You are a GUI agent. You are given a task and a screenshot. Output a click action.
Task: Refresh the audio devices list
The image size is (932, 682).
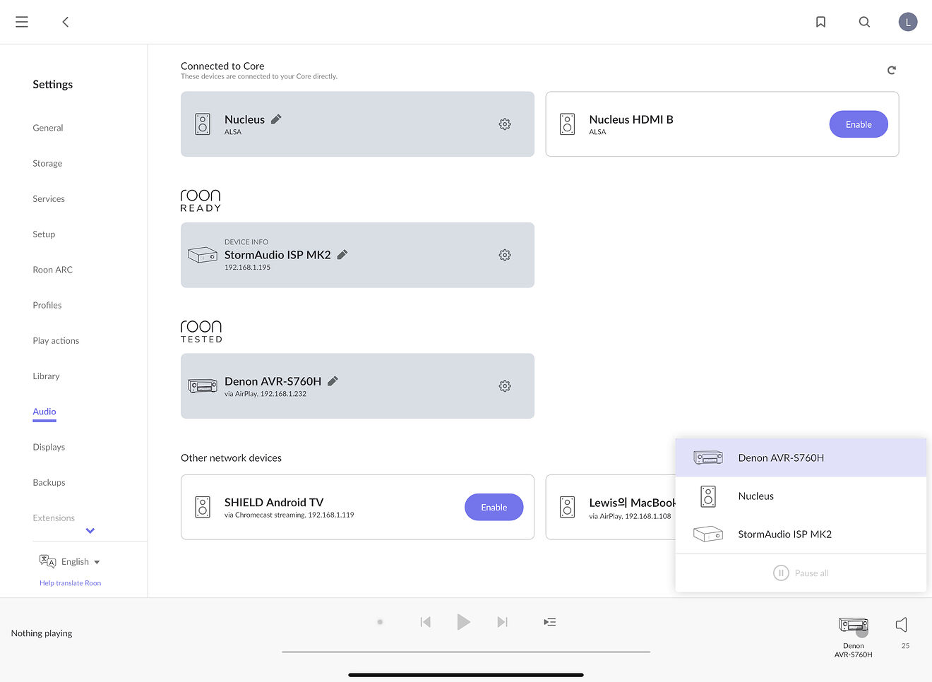click(892, 70)
